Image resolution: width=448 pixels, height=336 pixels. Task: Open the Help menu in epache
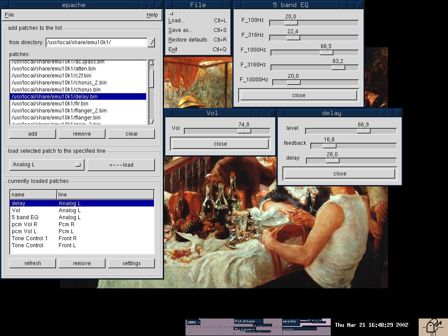coord(152,15)
